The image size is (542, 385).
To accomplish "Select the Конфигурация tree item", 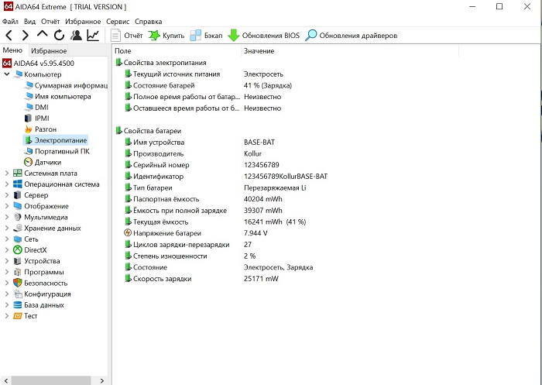I will (x=42, y=294).
